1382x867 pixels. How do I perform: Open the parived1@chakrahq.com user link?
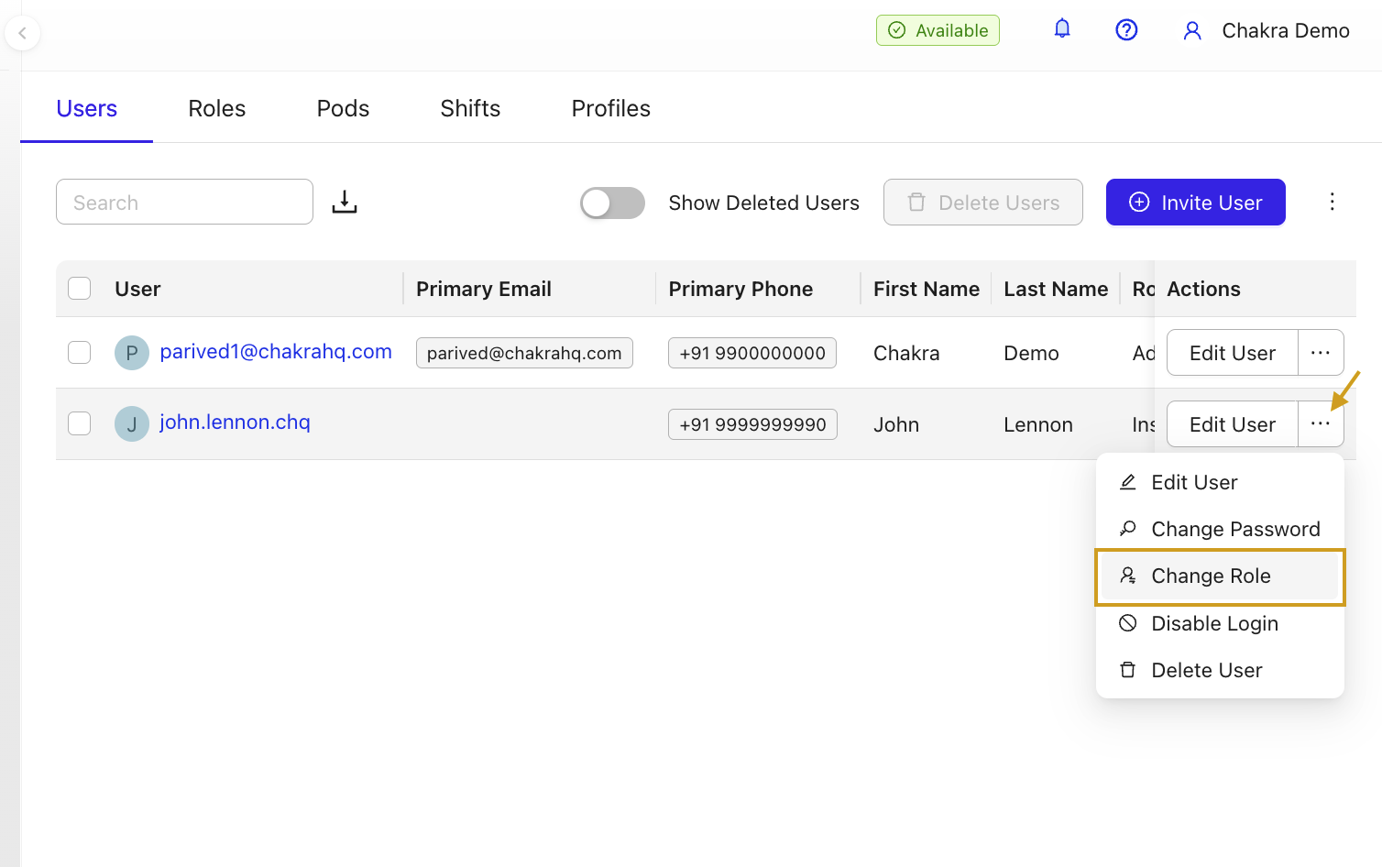pos(276,352)
